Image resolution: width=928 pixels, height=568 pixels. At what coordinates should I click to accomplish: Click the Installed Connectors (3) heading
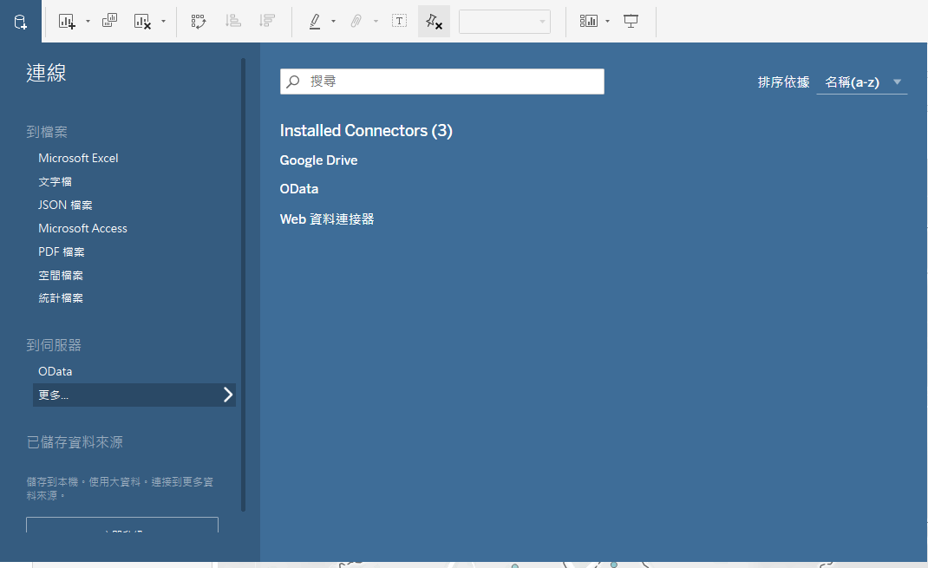[366, 131]
